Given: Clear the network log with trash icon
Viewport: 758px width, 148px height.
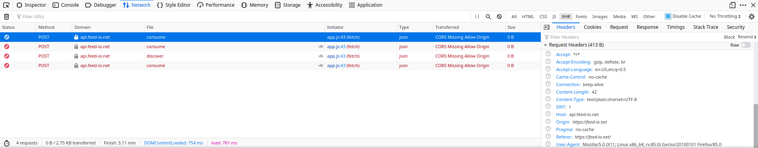Looking at the screenshot, I should coord(6,17).
